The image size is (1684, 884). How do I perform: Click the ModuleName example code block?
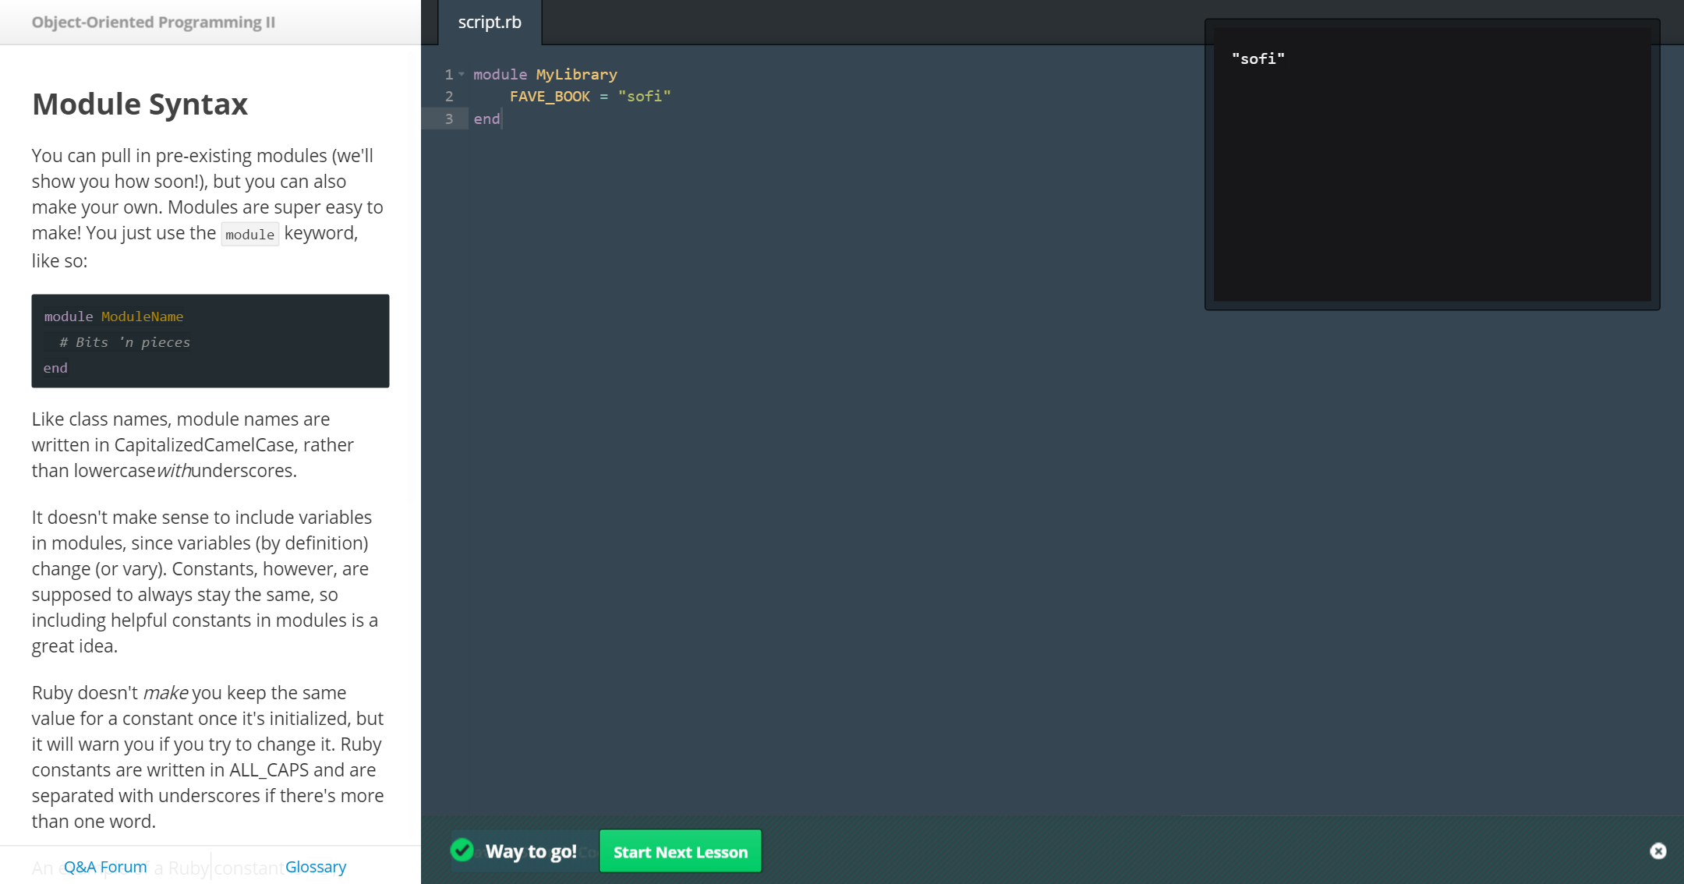click(210, 341)
